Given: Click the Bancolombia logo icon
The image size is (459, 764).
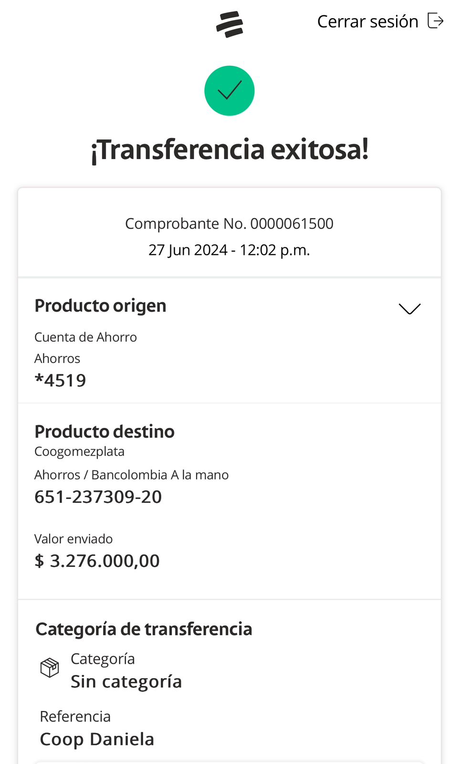Looking at the screenshot, I should (229, 24).
